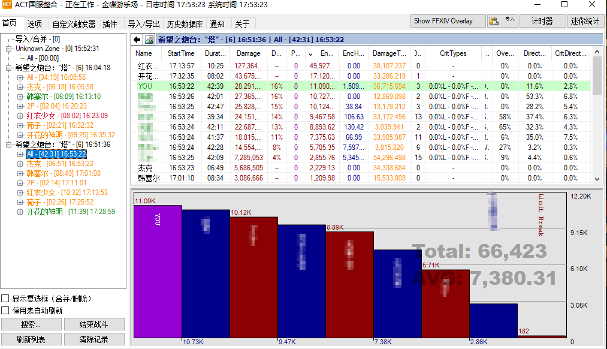Expand 2P - [02:14] 17:11:01 node
The image size is (607, 349).
pyautogui.click(x=20, y=183)
